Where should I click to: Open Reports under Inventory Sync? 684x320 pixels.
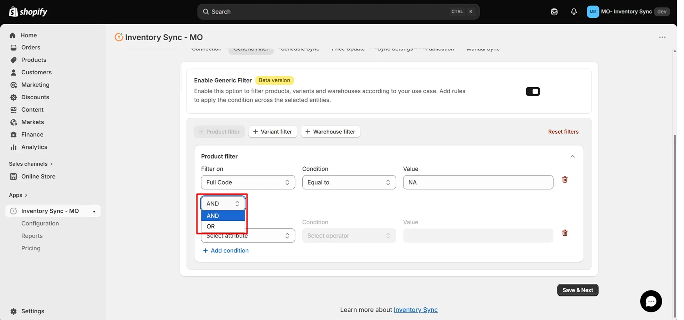pos(32,236)
